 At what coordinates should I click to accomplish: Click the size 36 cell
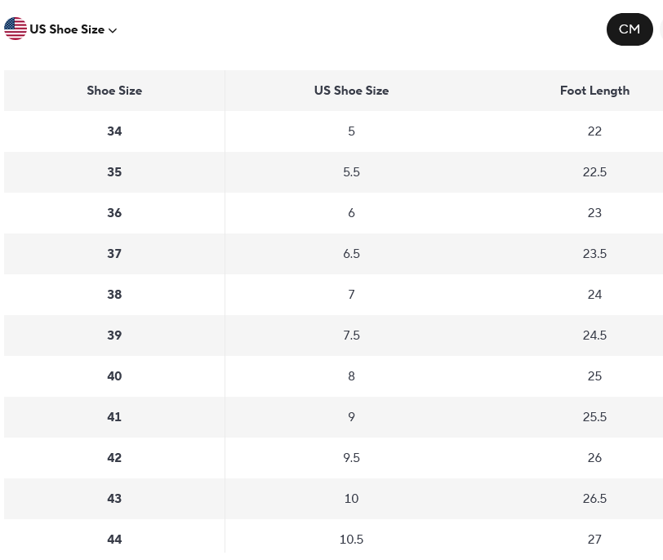[114, 213]
